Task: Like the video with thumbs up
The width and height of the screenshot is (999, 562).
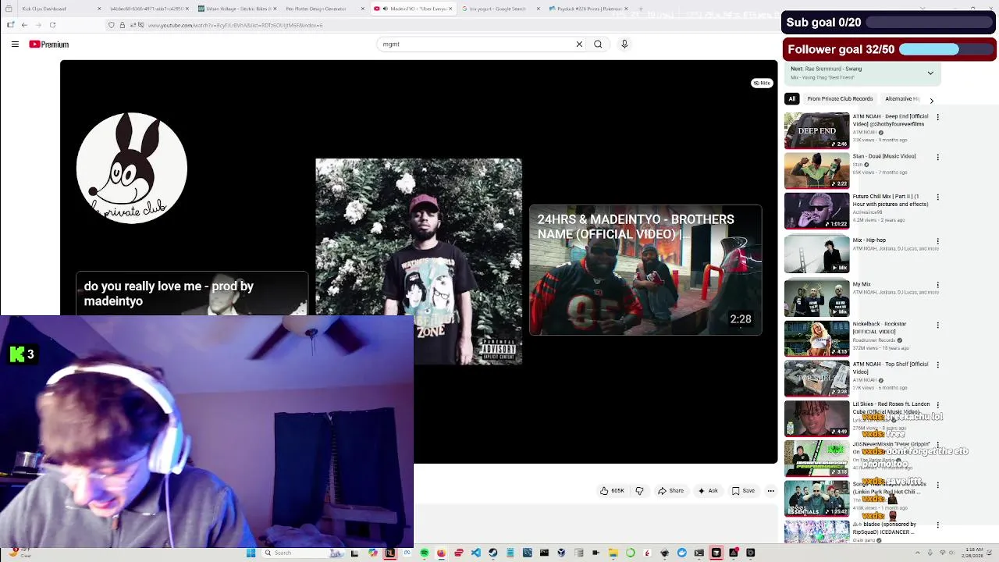Action: [612, 491]
